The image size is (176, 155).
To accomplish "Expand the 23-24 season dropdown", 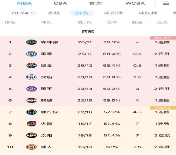I will click(x=22, y=13).
